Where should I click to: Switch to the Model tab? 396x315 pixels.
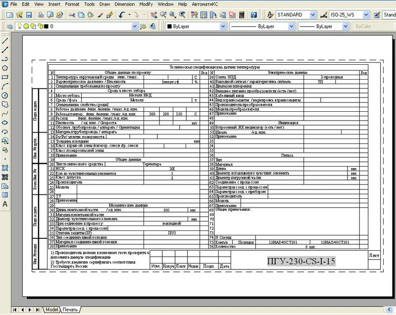51,310
